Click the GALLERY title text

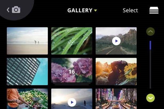[x=80, y=10]
